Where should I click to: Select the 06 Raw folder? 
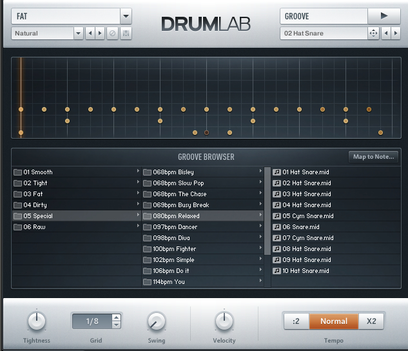click(x=77, y=227)
